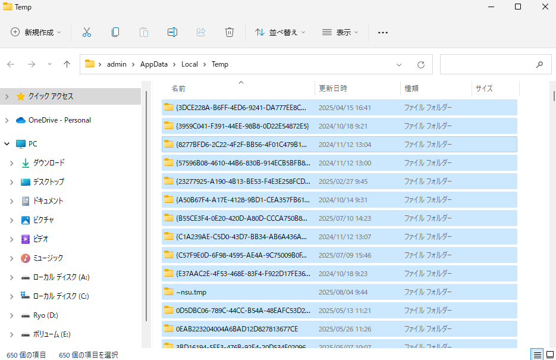Click the Back navigation button
Image resolution: width=556 pixels, height=360 pixels.
pos(11,64)
